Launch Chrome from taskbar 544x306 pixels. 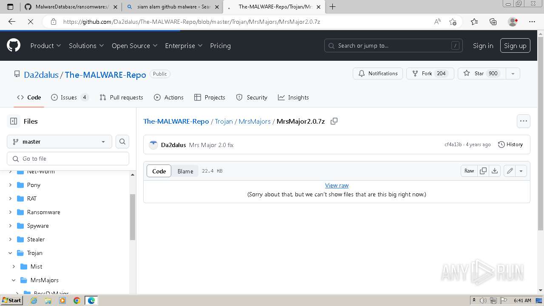(x=77, y=300)
